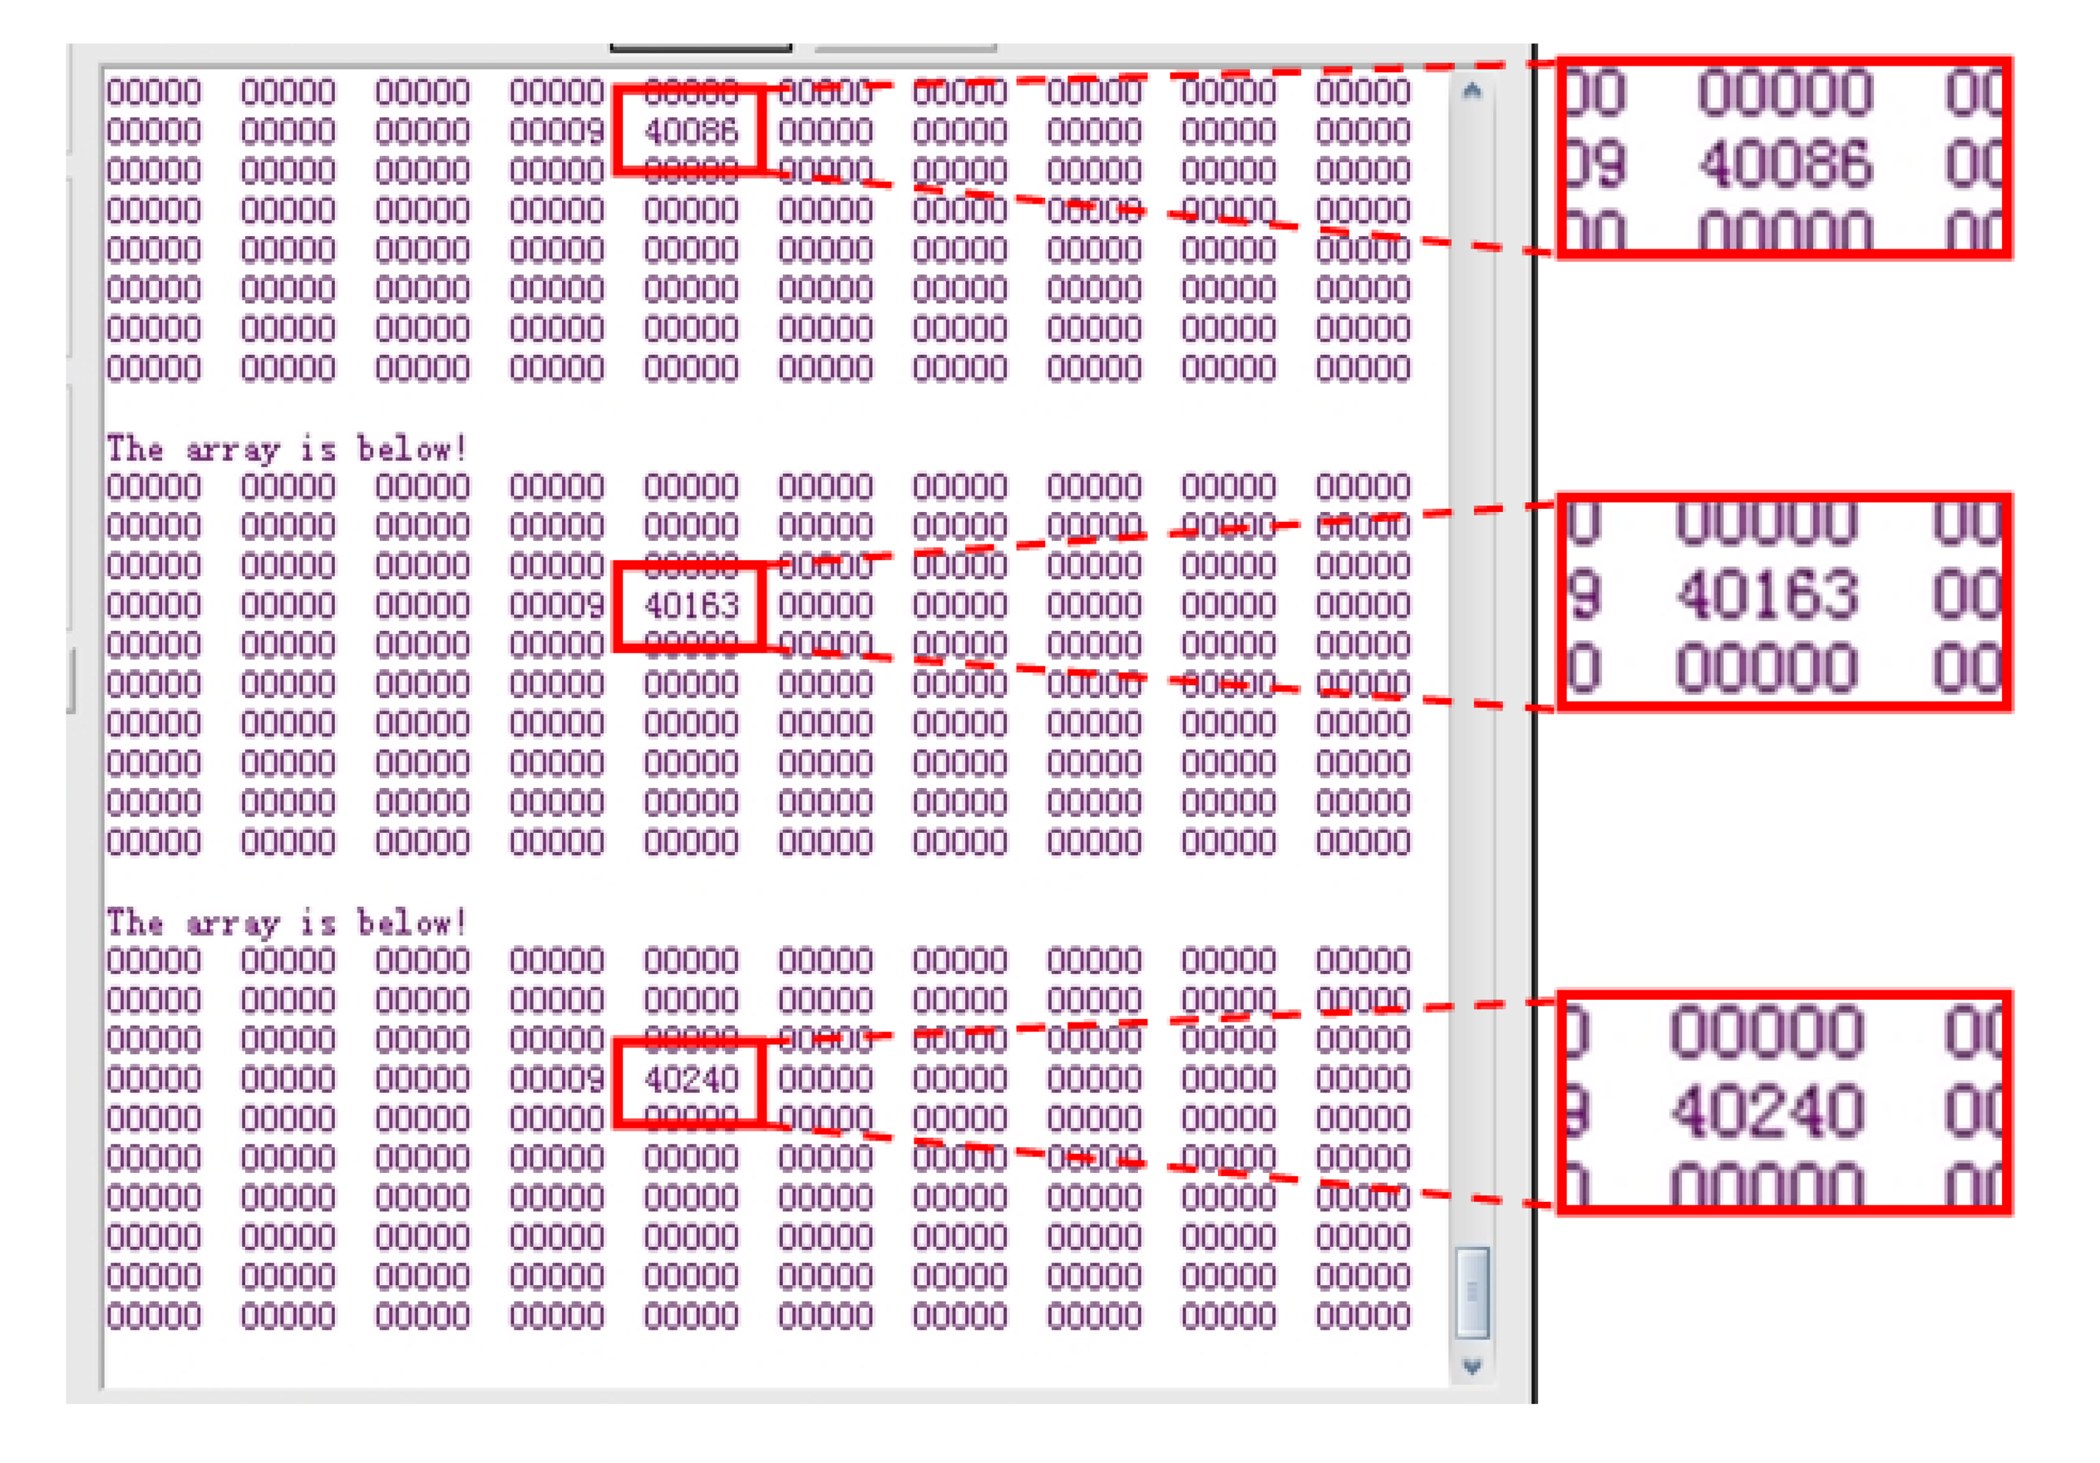Click the dark button edge above text area

(701, 47)
